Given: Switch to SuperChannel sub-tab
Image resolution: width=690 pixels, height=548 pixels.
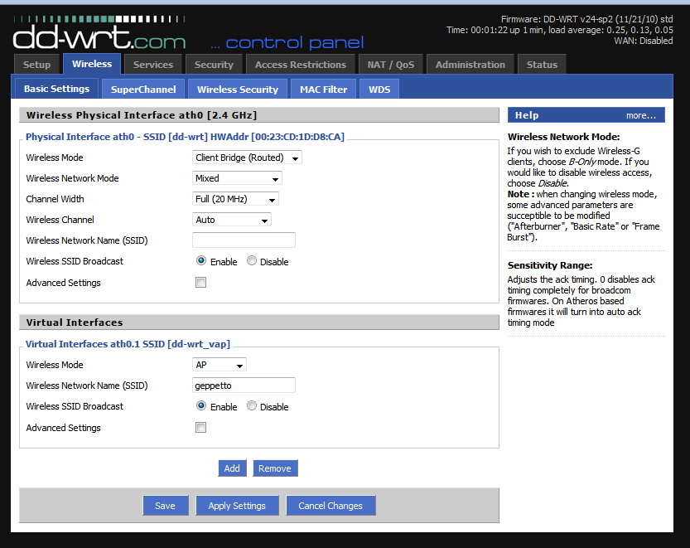Looking at the screenshot, I should point(143,89).
